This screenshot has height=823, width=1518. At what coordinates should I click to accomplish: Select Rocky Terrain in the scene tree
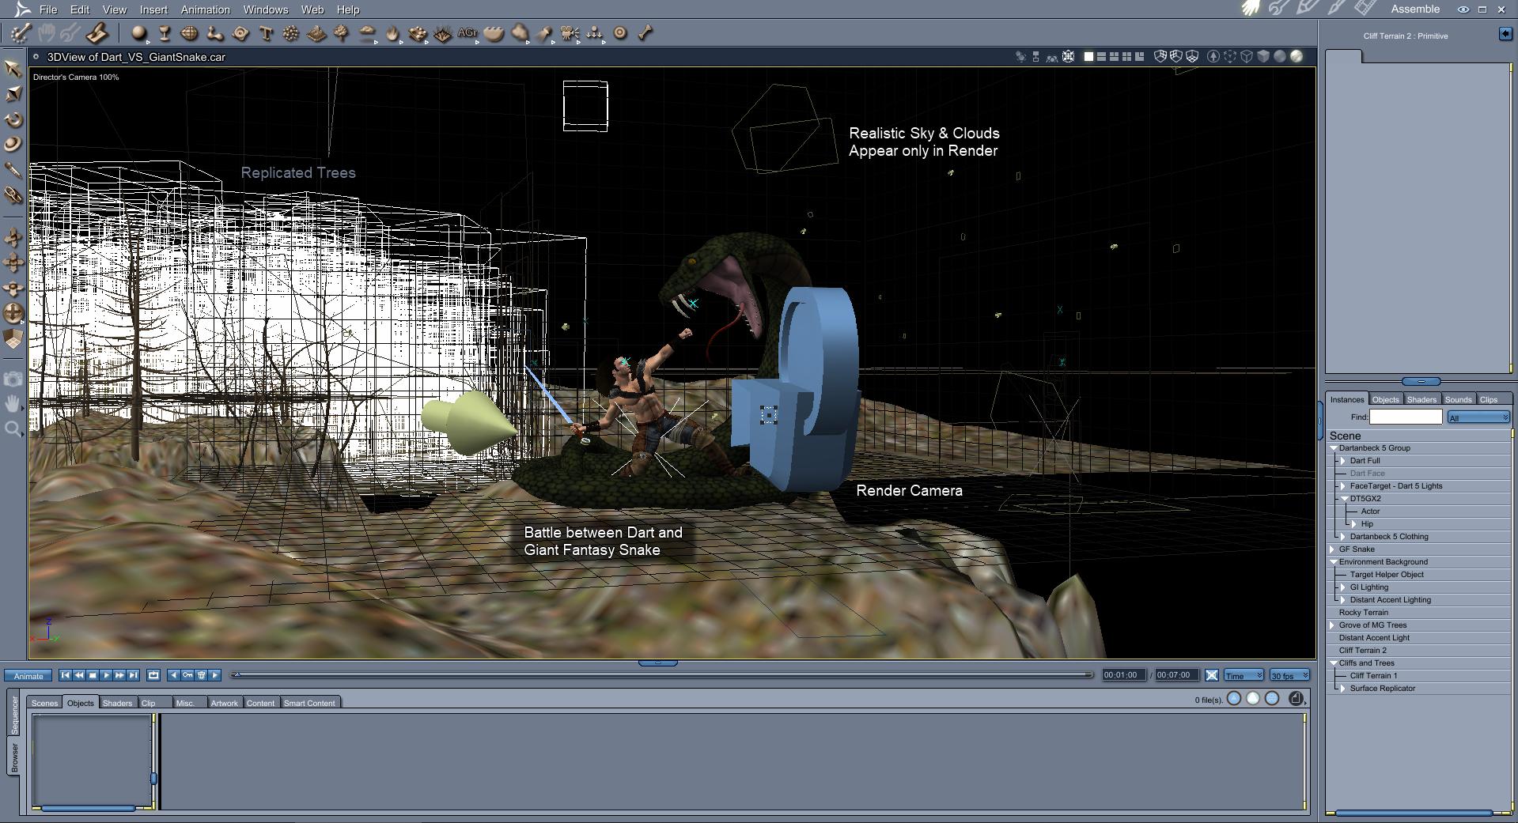[x=1363, y=613]
